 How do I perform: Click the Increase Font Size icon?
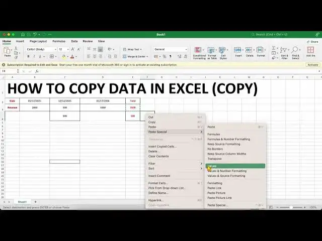[x=72, y=49]
